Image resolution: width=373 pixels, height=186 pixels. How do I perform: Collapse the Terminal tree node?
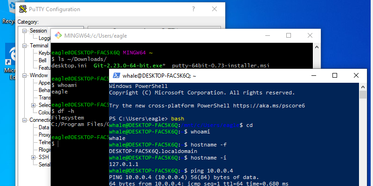25,46
